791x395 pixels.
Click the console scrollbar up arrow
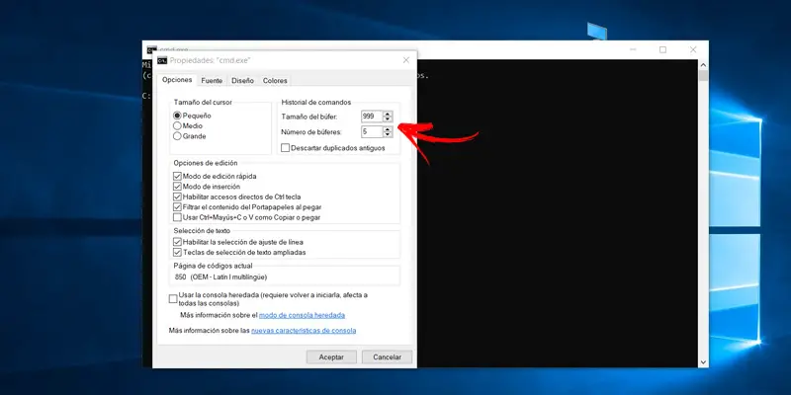point(703,65)
